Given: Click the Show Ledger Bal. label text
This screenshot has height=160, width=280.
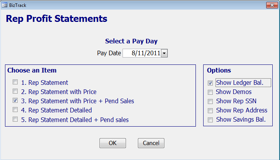Looking at the screenshot, I should [240, 83].
